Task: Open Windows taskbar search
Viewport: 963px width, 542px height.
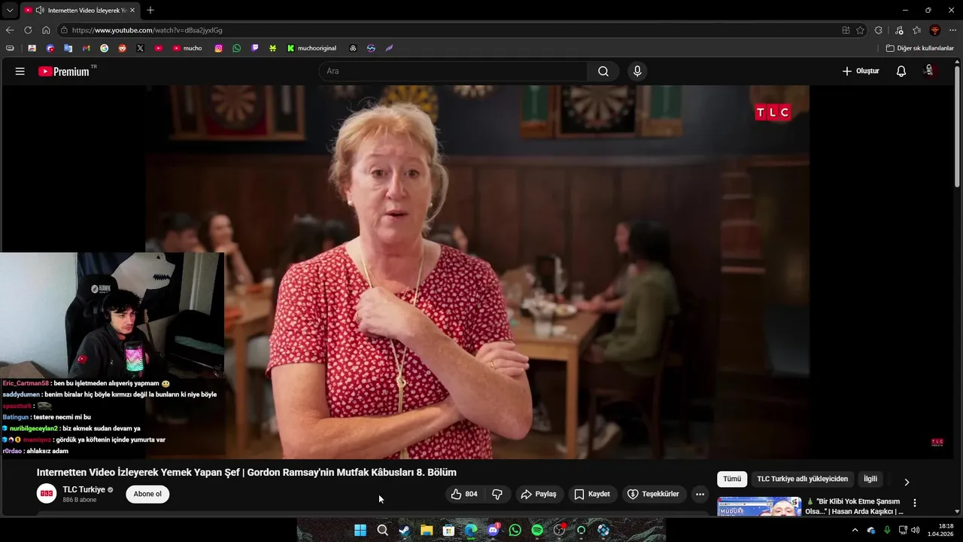Action: (x=382, y=530)
